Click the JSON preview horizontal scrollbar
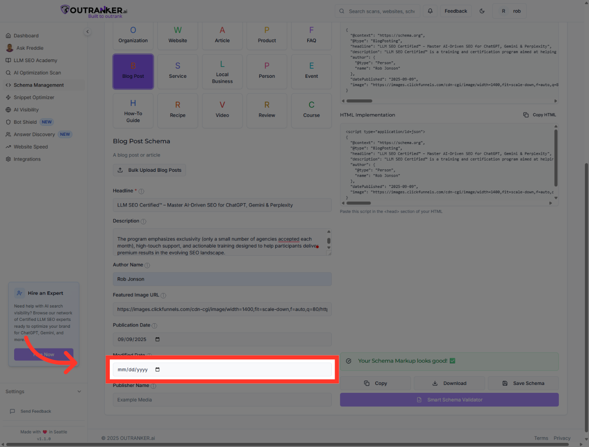This screenshot has height=447, width=589. [360, 101]
